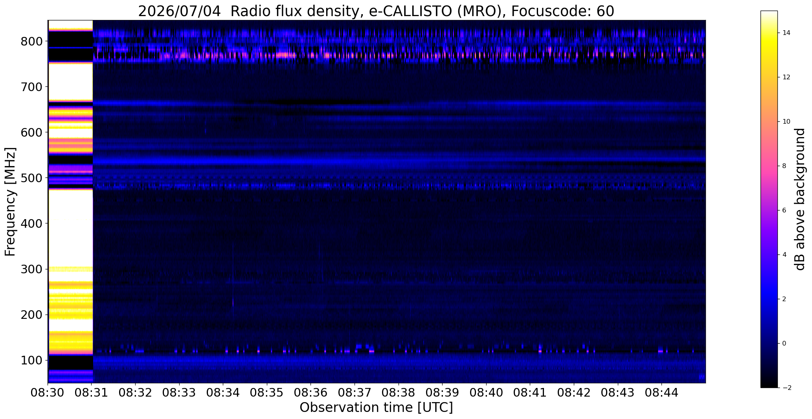Click the 08:41 time tick label

pyautogui.click(x=530, y=392)
